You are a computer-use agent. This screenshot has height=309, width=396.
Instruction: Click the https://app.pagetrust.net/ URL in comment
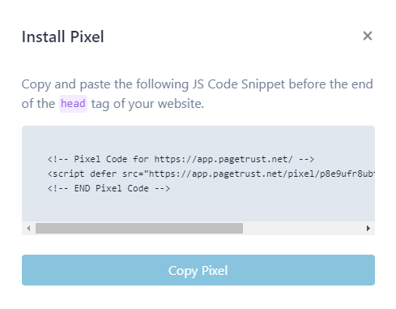point(224,159)
